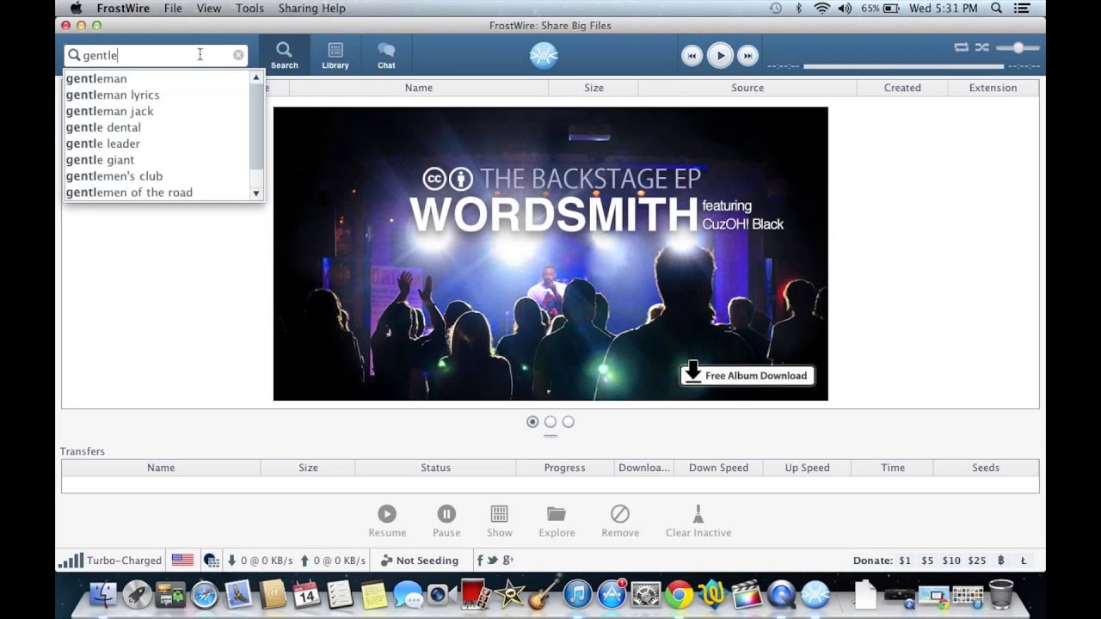1101x619 pixels.
Task: Click the Clear Inactive broom button
Action: pyautogui.click(x=698, y=521)
